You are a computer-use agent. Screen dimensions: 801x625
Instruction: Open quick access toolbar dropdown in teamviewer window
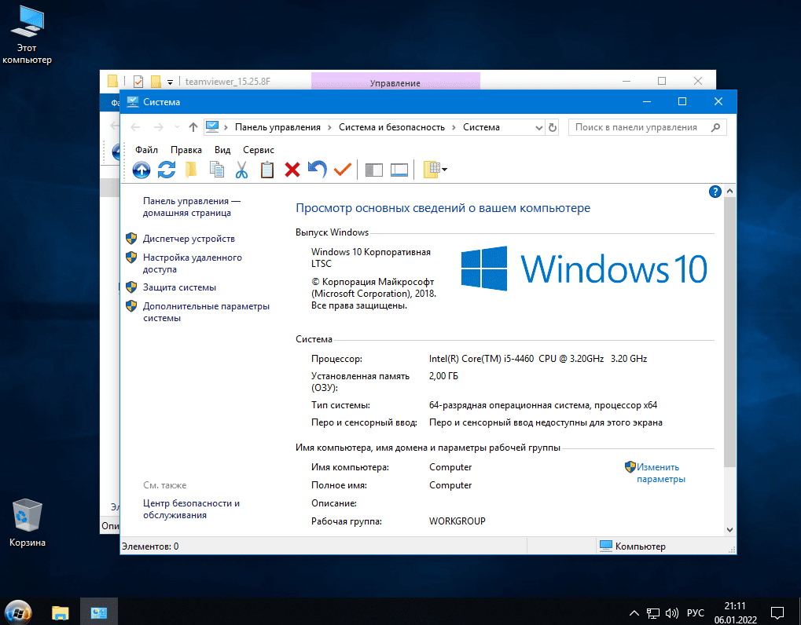[x=170, y=82]
